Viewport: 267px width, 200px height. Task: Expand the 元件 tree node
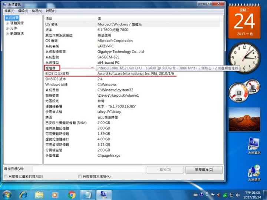point(7,29)
